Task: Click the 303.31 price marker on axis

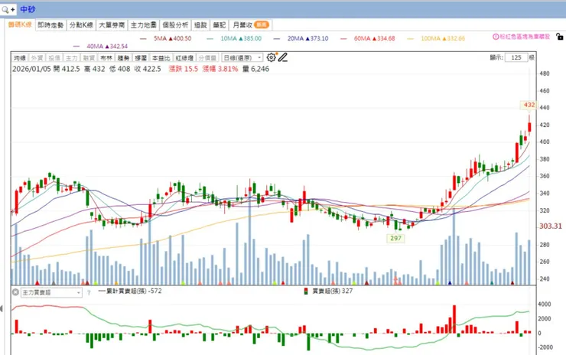Action: (x=551, y=226)
